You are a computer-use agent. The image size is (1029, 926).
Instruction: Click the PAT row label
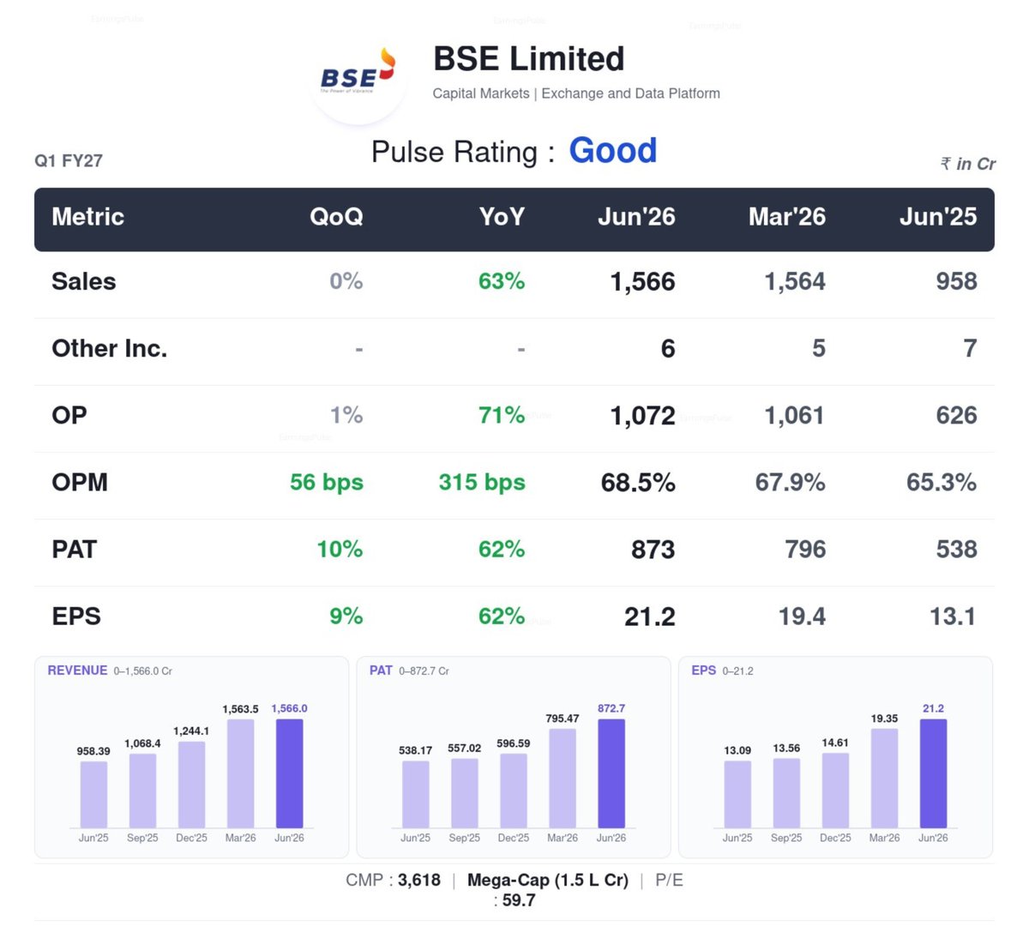(75, 549)
